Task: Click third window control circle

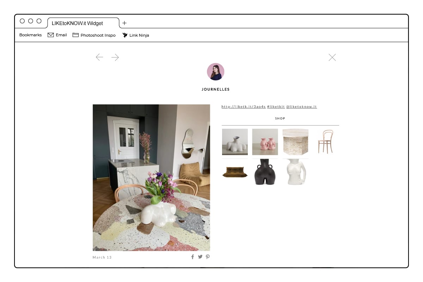Action: tap(39, 21)
